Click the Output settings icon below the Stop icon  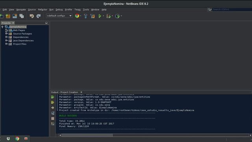tap(52, 124)
